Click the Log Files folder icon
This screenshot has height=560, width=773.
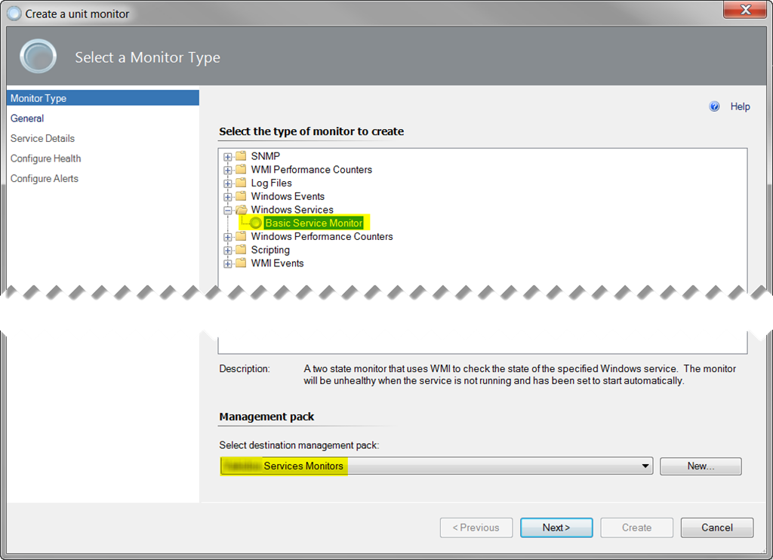pyautogui.click(x=240, y=183)
